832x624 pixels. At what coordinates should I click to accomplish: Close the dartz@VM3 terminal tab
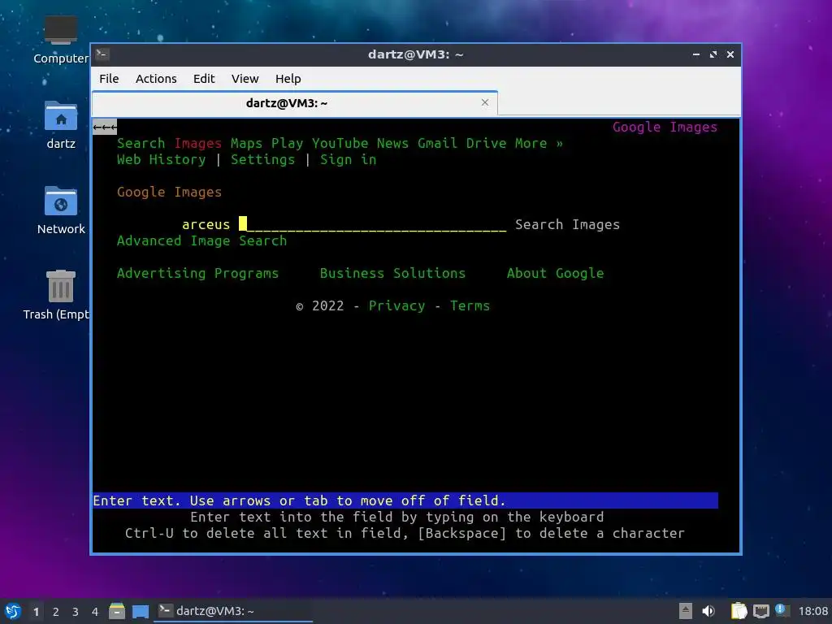pos(484,102)
